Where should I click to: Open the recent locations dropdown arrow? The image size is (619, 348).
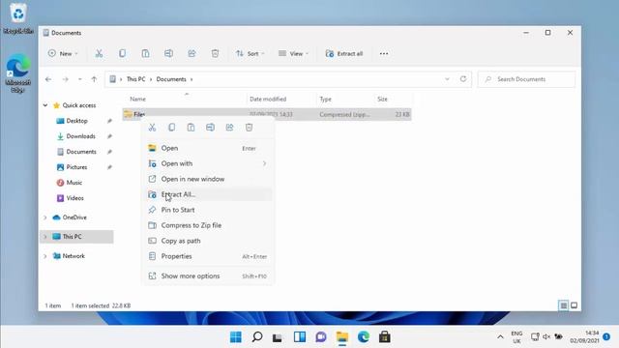79,79
